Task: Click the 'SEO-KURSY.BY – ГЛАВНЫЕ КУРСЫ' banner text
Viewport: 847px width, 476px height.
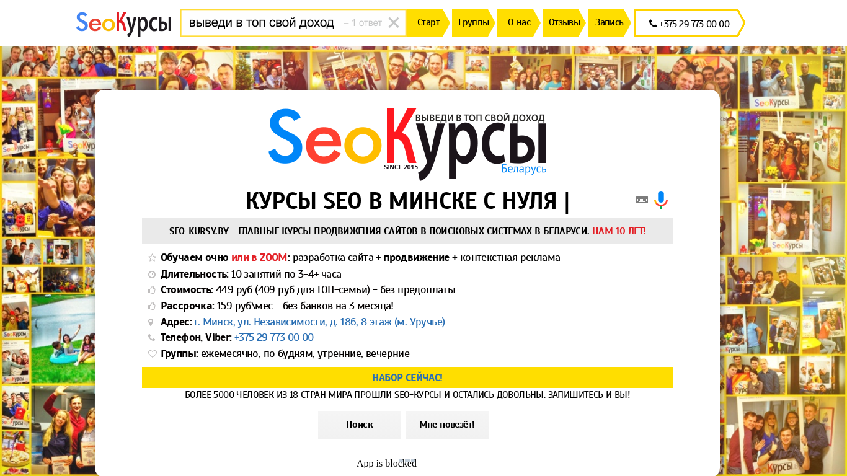Action: pos(379,231)
